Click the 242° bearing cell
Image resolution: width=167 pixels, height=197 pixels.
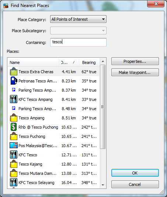click(x=89, y=127)
